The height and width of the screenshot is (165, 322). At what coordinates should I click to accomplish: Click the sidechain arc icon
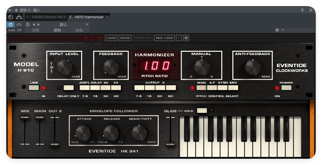point(19,25)
